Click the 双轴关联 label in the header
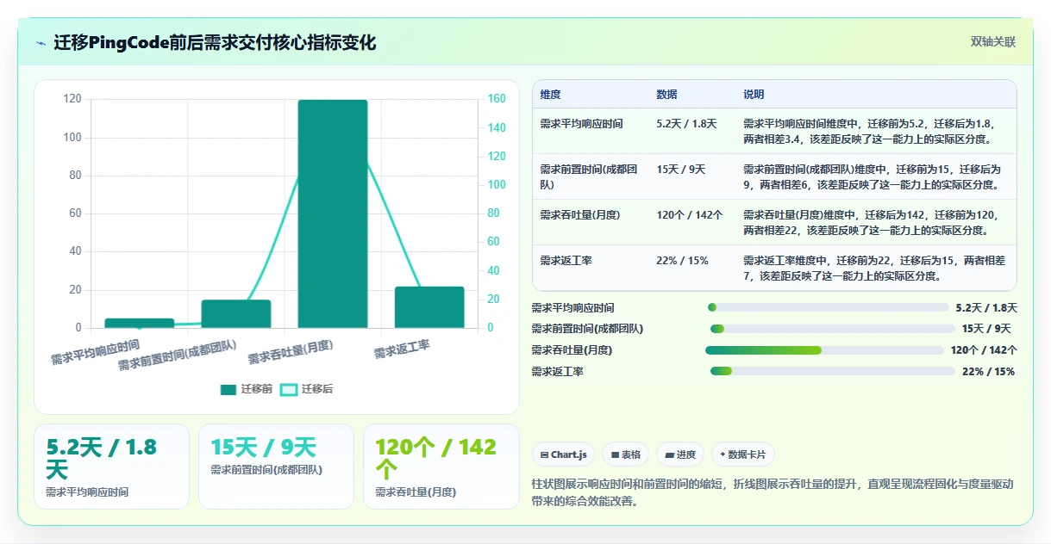This screenshot has width=1051, height=544. click(x=993, y=41)
